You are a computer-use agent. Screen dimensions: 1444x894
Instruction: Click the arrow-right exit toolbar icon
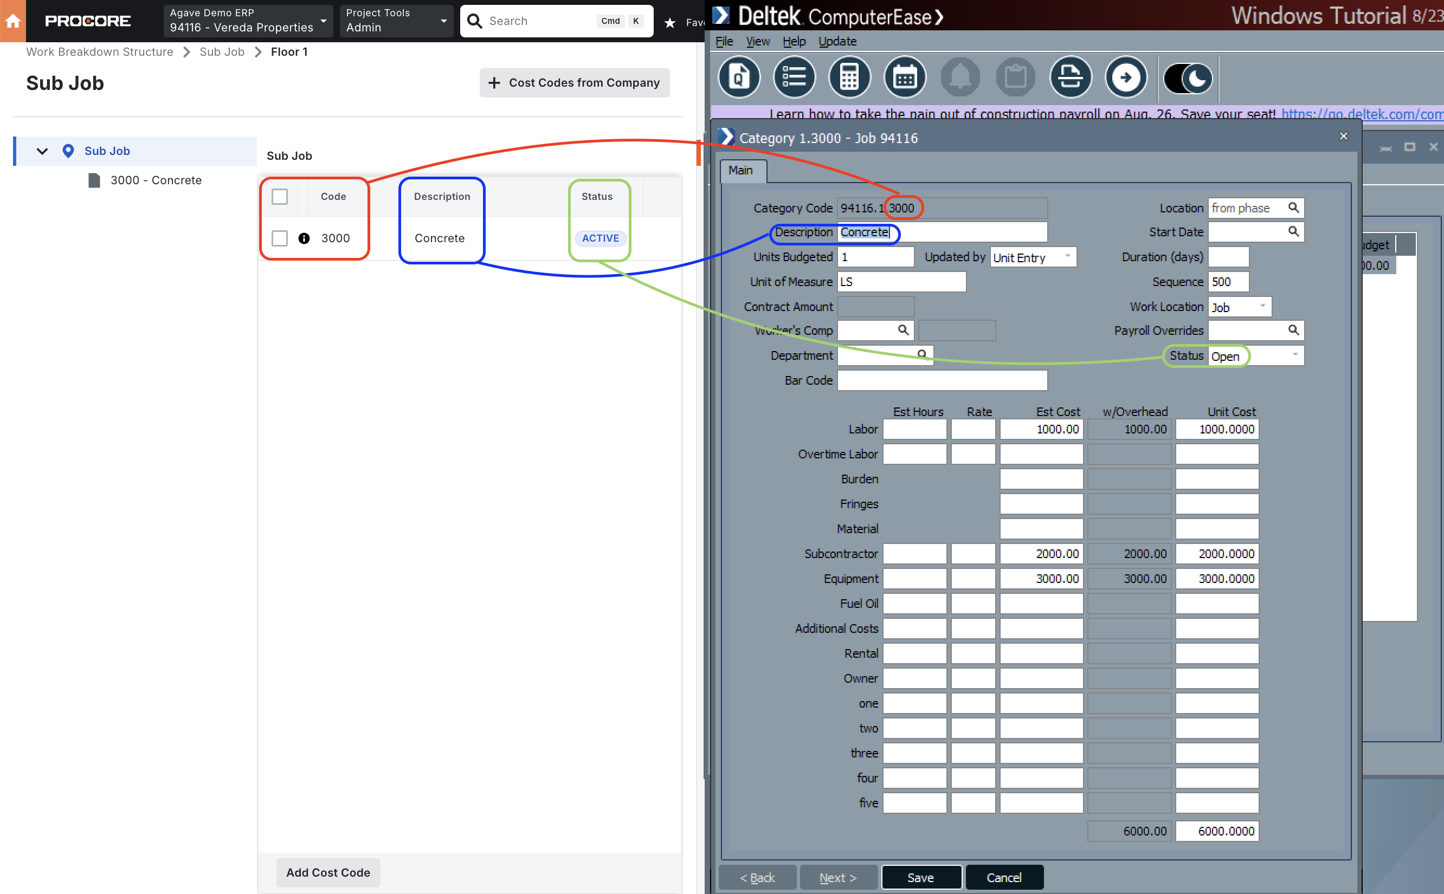click(x=1126, y=77)
